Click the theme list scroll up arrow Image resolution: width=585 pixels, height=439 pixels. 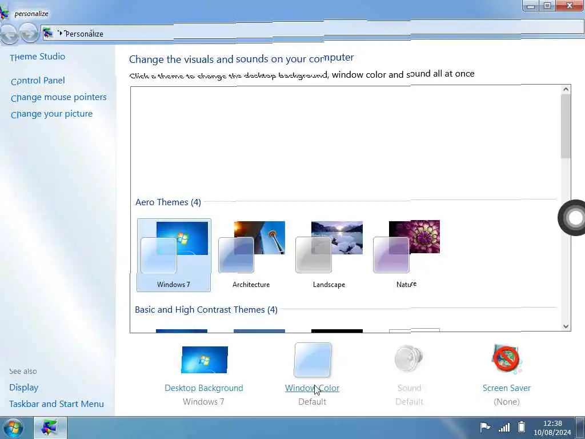566,89
